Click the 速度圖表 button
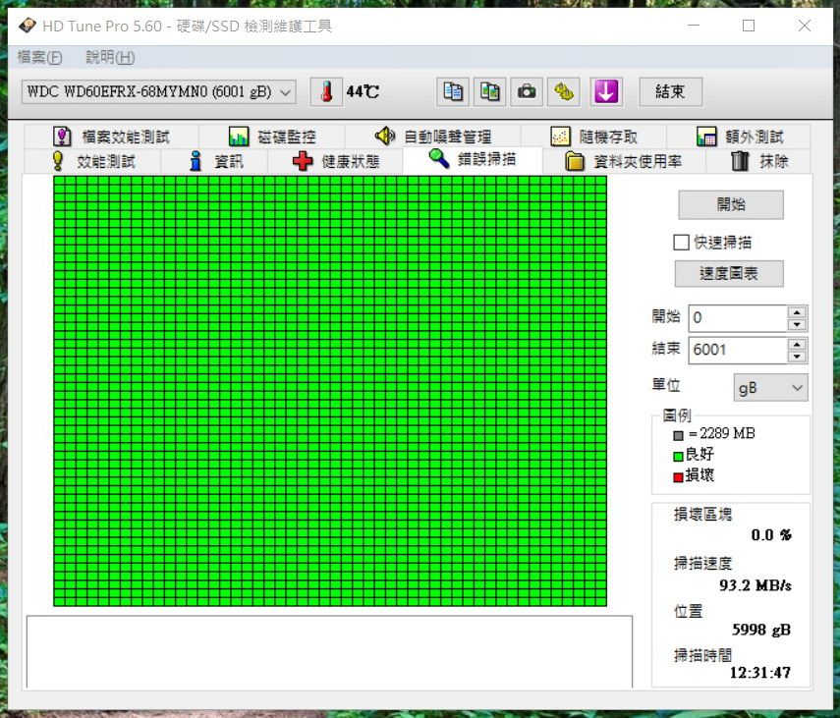This screenshot has height=718, width=840. click(x=729, y=274)
